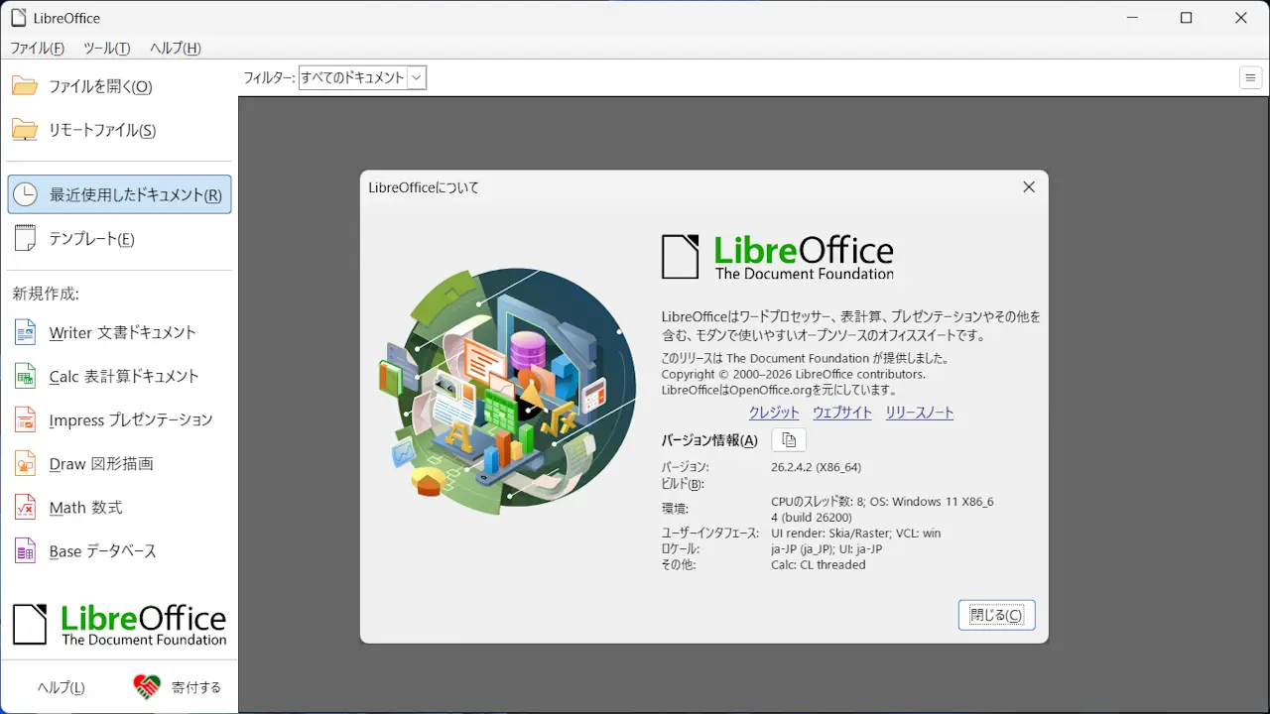This screenshot has height=714, width=1270.
Task: Open the リリースノート link
Action: click(x=920, y=413)
